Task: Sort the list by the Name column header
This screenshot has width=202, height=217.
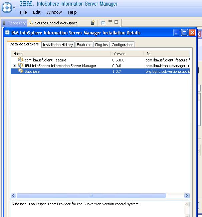Action: [x=60, y=54]
